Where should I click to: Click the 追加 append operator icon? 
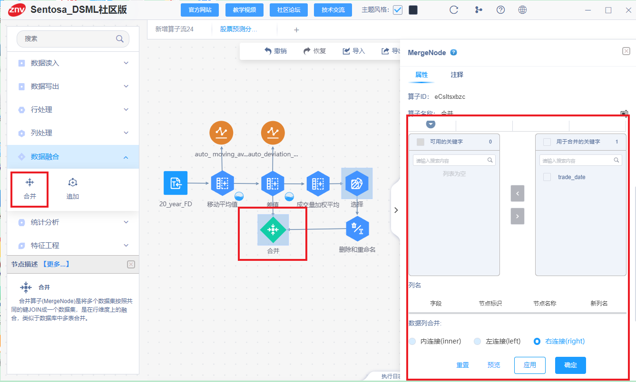point(73,182)
